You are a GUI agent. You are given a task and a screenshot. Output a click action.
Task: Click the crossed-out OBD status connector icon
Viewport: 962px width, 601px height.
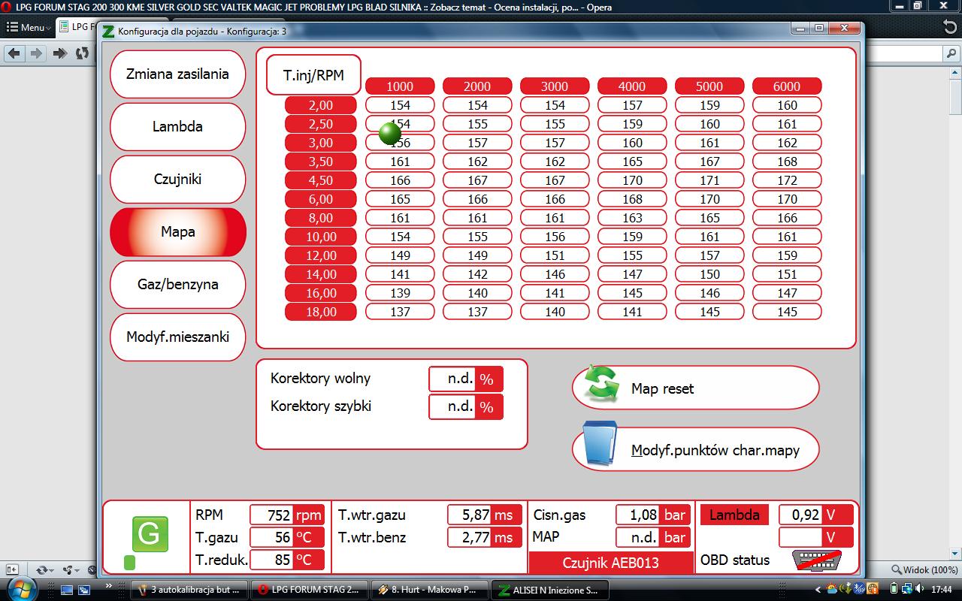tap(817, 560)
